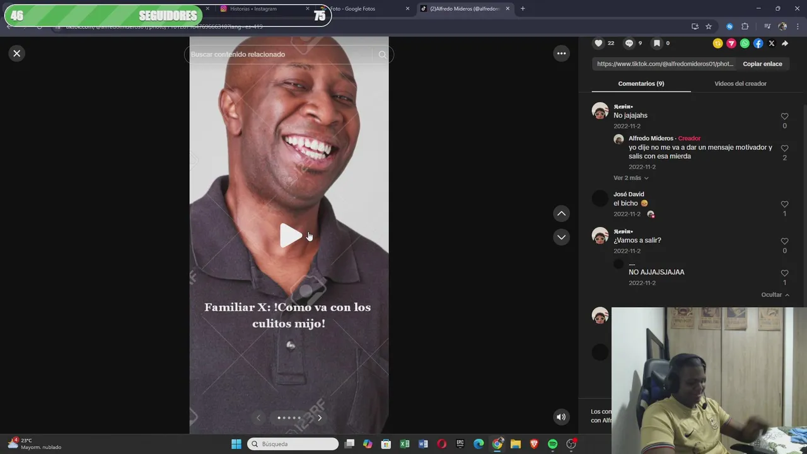
Task: Toggle mute with the speaker icon
Action: (561, 417)
